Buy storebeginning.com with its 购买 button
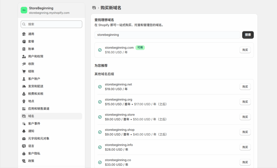This screenshot has width=277, height=168. click(245, 50)
